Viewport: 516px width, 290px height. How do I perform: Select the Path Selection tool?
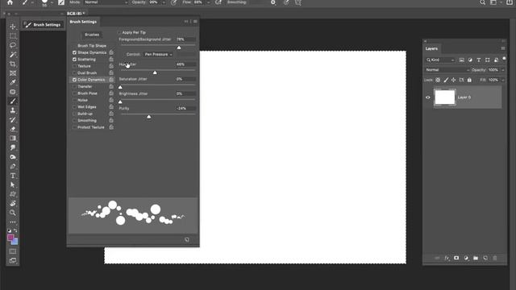[x=13, y=184]
